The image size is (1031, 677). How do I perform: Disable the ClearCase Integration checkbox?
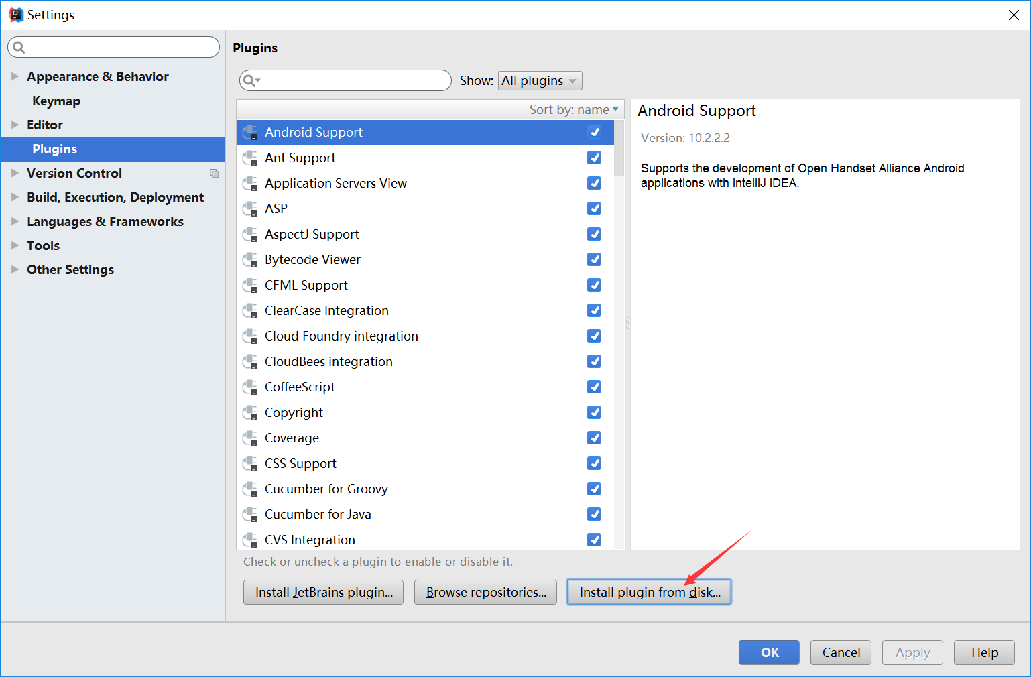[594, 310]
